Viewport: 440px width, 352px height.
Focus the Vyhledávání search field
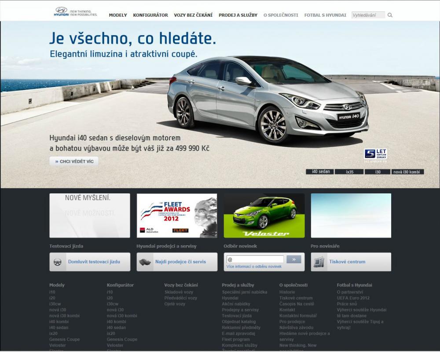[368, 15]
